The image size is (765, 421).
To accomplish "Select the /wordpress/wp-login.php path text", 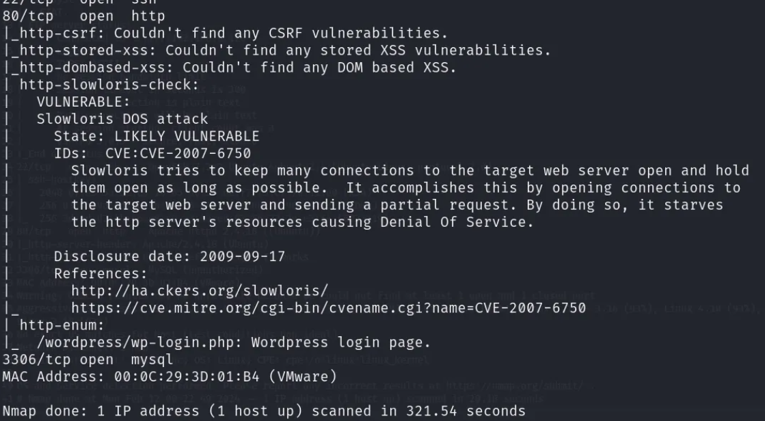I will pyautogui.click(x=139, y=342).
